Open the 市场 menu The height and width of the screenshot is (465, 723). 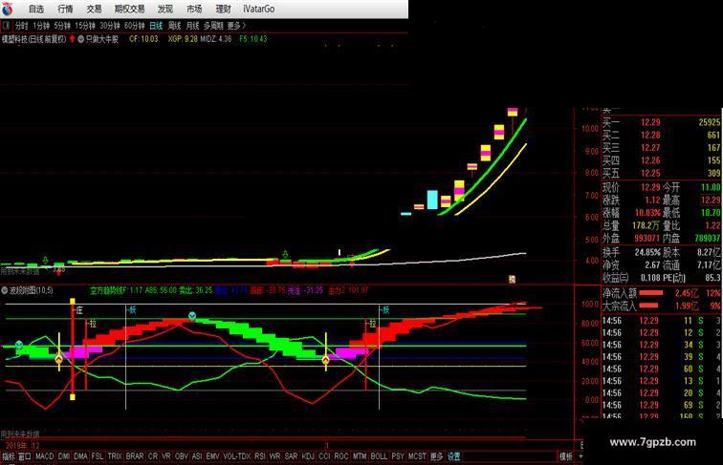pyautogui.click(x=194, y=9)
